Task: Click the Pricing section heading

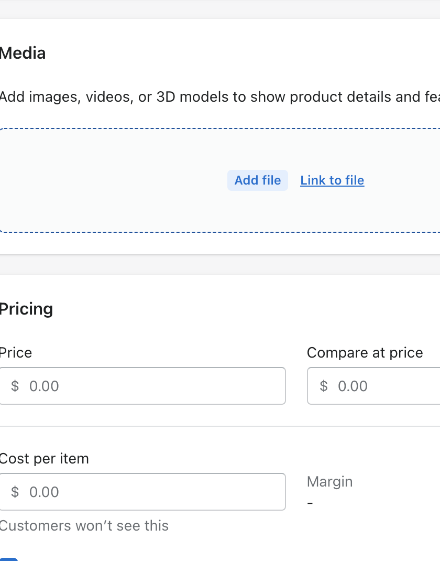Action: [26, 309]
